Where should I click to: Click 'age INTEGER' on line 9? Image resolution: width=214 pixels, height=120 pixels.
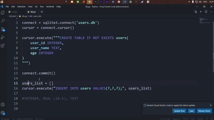[x=42, y=53]
